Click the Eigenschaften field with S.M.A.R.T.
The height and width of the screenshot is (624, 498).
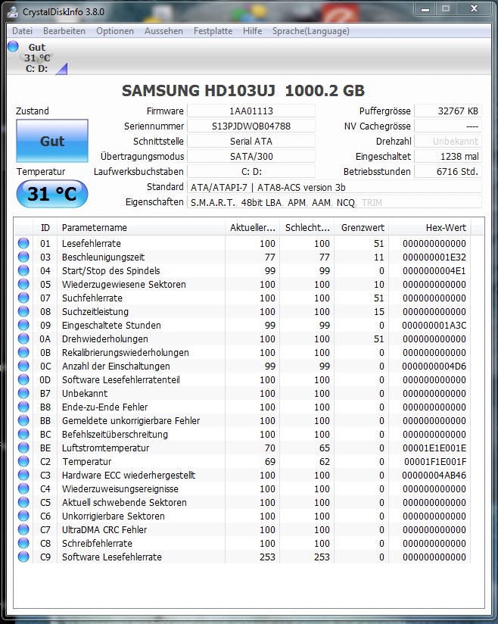pos(334,201)
